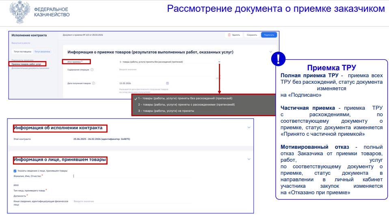Follow the Вернуться в реестр link
Screen dimensions: 389x217
coord(21,43)
